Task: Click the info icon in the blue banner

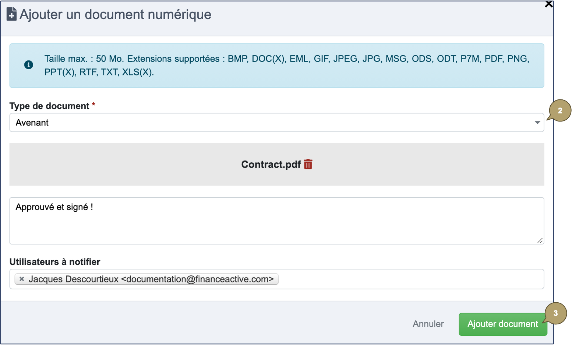Action: click(x=29, y=65)
